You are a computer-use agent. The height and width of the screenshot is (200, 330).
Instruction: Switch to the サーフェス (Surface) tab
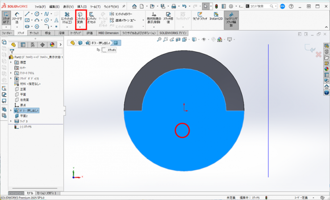34,33
